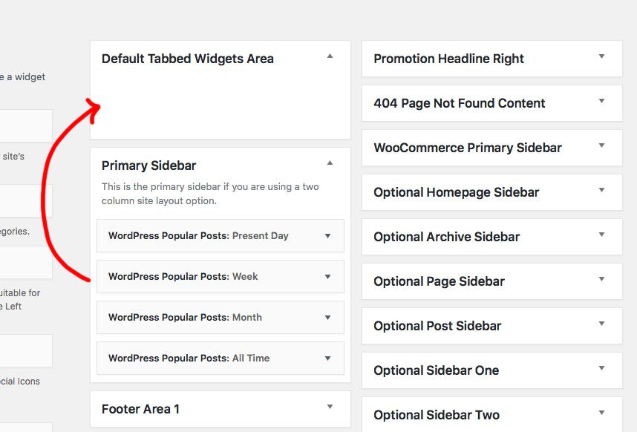Click the expand arrow on Footer Area 1
Screen dimensions: 637x432
point(330,408)
